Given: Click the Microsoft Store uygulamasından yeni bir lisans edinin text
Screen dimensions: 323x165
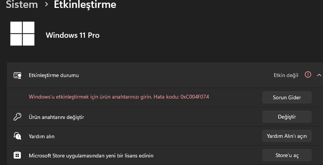Looking at the screenshot, I should pos(91,156).
